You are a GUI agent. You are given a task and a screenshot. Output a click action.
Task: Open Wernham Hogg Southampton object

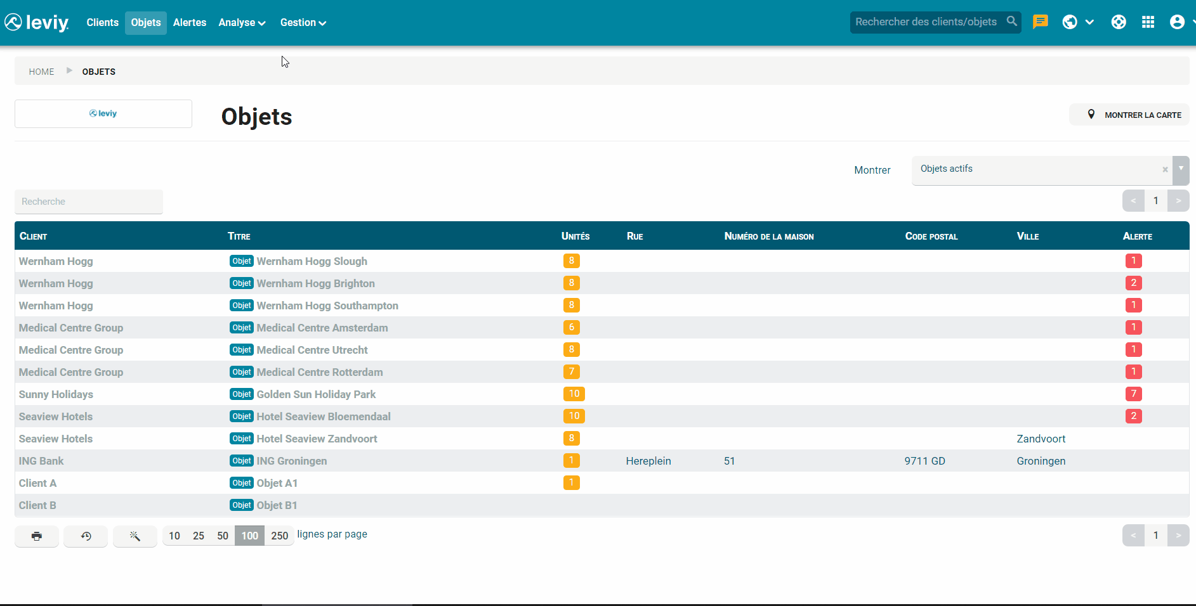327,306
